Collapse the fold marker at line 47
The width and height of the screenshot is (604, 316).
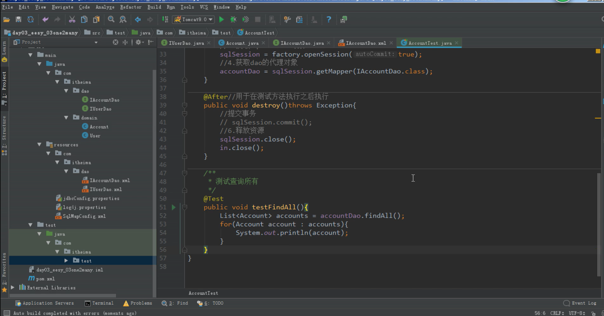(x=185, y=173)
